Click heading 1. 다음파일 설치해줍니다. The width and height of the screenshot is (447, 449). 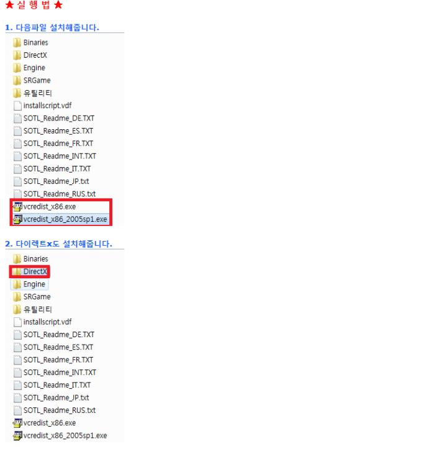pos(52,27)
